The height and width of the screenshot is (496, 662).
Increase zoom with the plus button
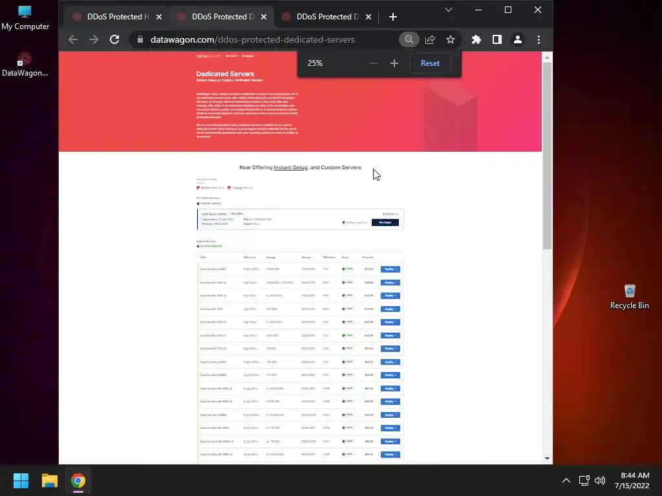pos(394,63)
